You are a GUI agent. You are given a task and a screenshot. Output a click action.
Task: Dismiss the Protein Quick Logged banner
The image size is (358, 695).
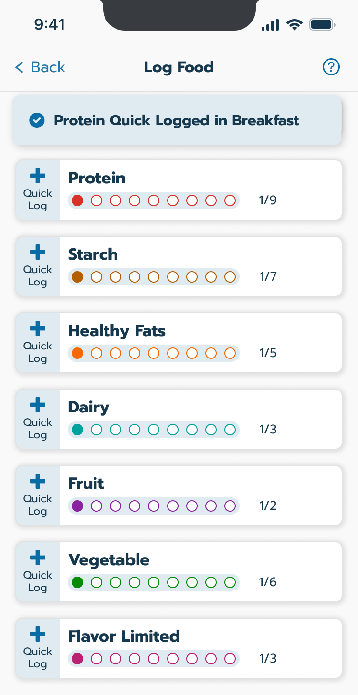pos(177,121)
